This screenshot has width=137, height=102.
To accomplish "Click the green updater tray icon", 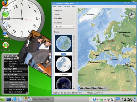I will tap(101, 99).
